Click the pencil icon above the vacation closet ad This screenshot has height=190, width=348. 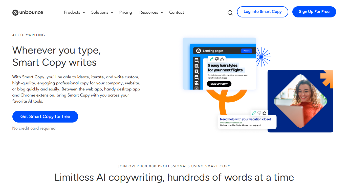coord(254,113)
